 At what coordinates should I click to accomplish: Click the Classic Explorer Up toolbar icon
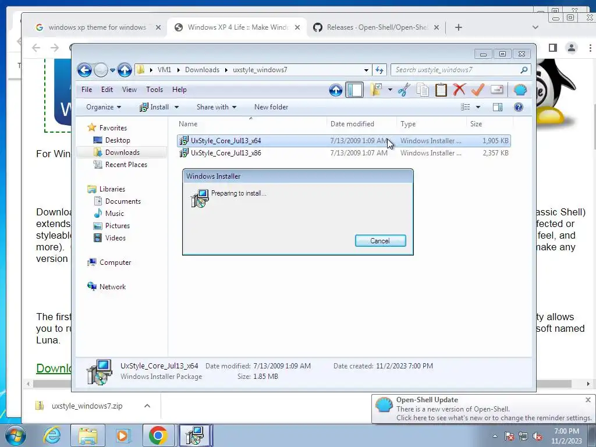[336, 90]
